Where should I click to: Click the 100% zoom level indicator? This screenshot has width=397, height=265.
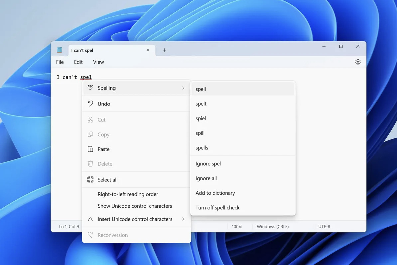[237, 227]
